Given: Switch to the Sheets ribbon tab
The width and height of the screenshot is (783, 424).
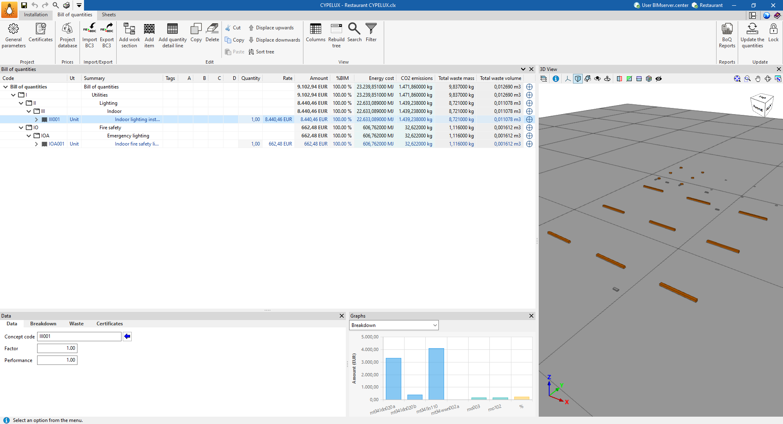Looking at the screenshot, I should coord(108,15).
